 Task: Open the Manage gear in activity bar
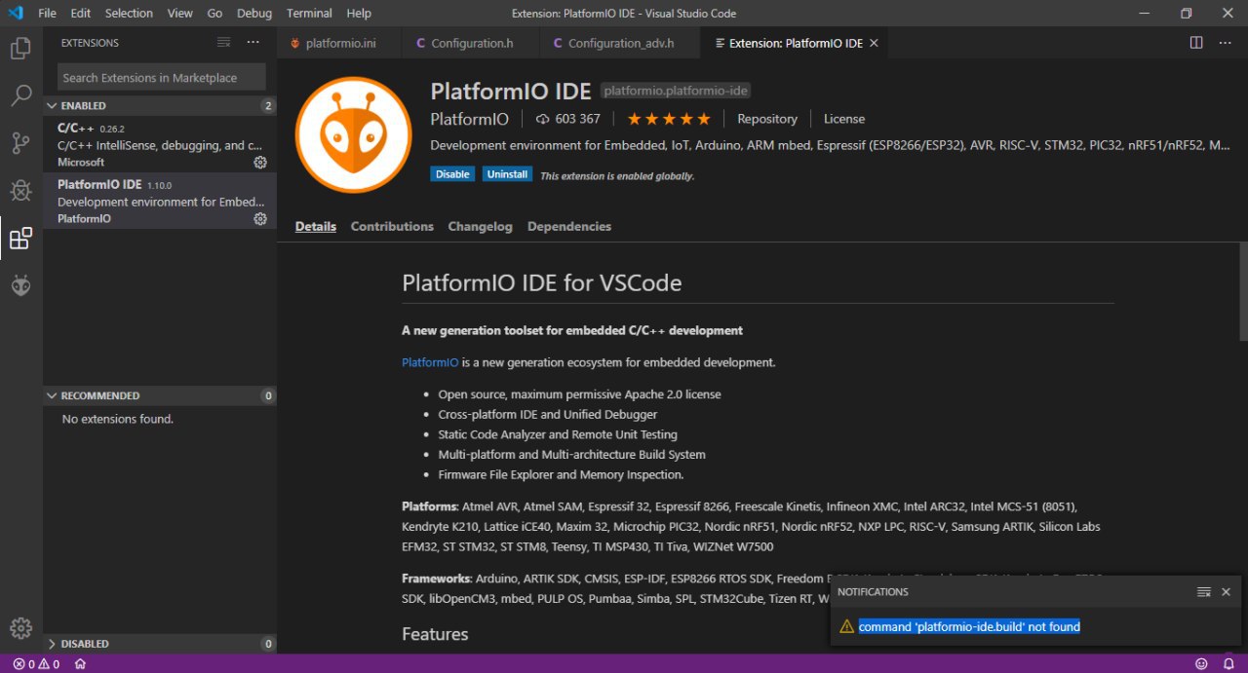pyautogui.click(x=20, y=628)
